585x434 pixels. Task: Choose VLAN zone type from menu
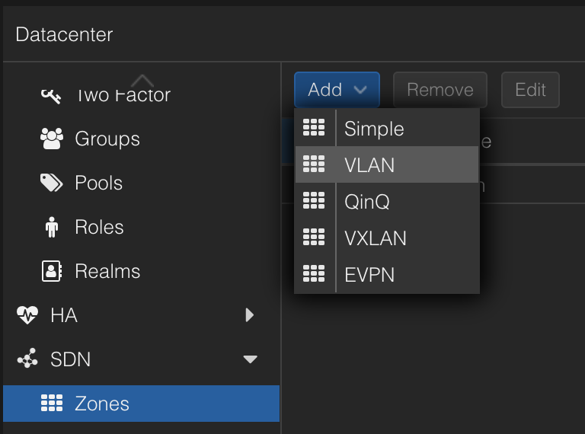pos(387,164)
